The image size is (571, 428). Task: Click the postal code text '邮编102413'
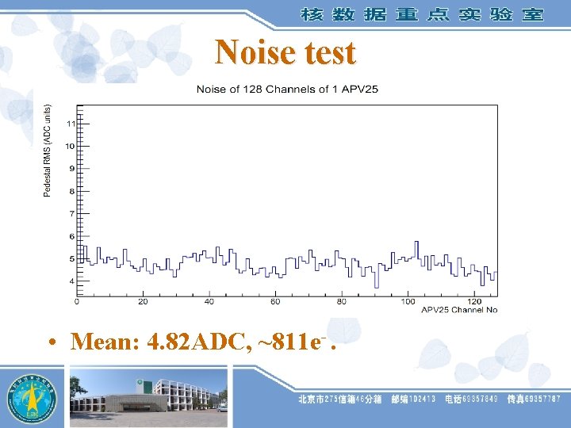[x=413, y=399]
